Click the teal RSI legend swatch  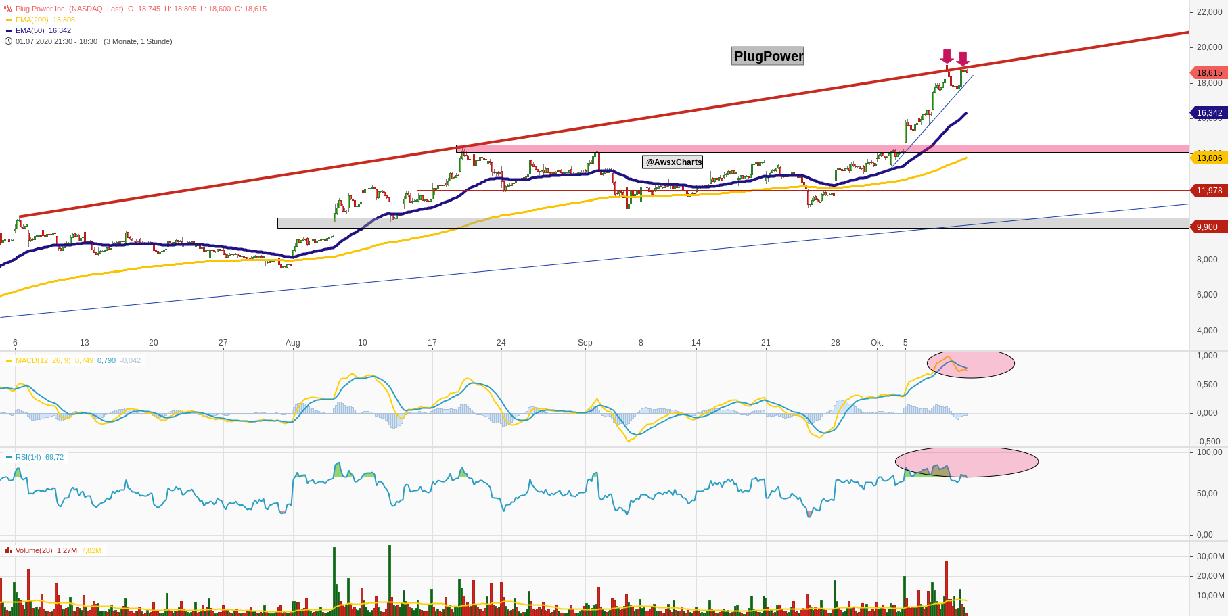coord(9,458)
